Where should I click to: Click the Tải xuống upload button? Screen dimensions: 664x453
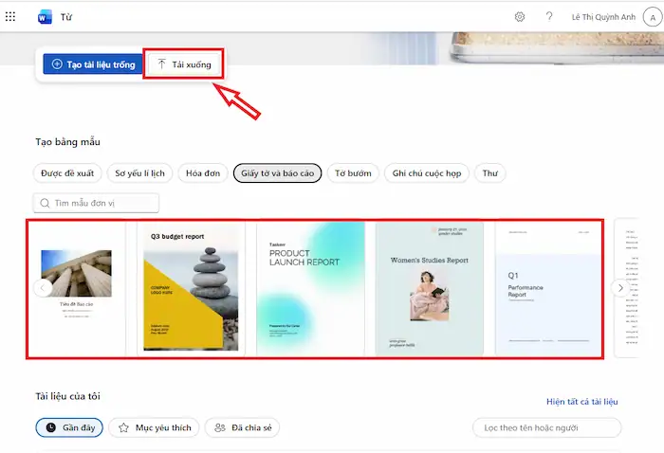tap(184, 64)
